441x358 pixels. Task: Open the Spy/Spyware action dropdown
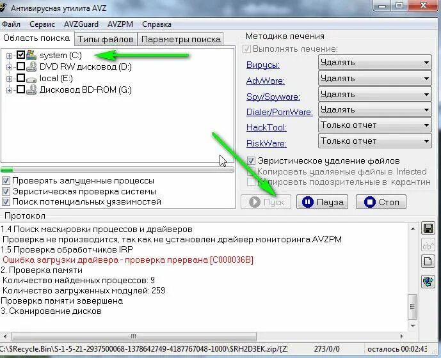tap(375, 95)
